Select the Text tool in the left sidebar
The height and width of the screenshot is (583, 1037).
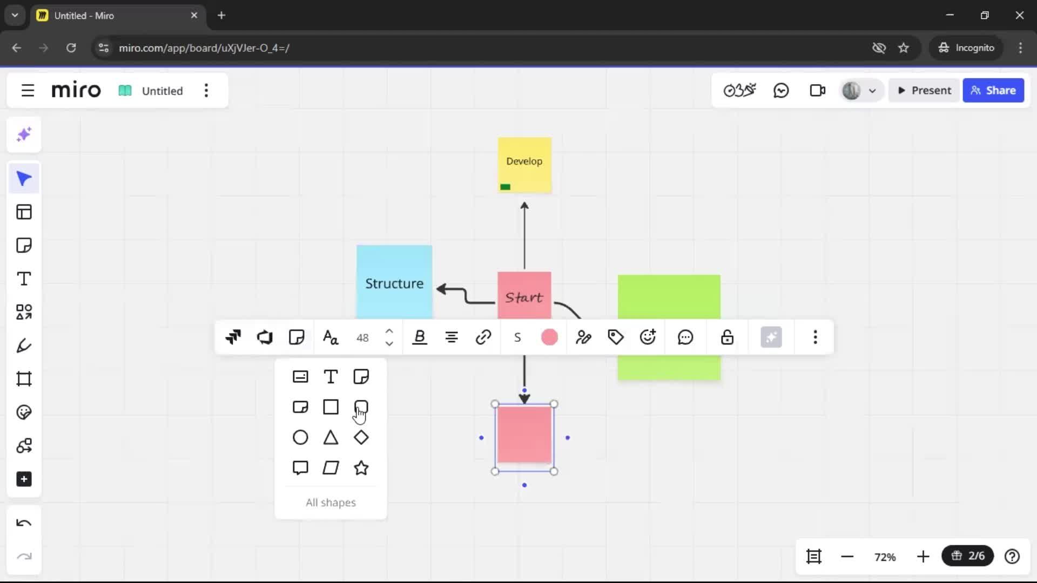[x=24, y=279]
